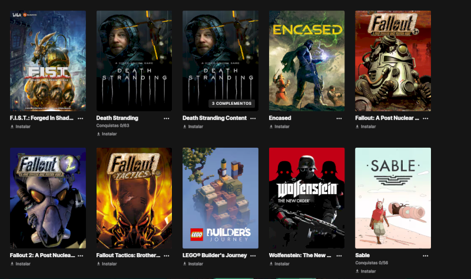
Task: Open more options for Fallout: A Post Nuclear
Action: click(x=426, y=118)
